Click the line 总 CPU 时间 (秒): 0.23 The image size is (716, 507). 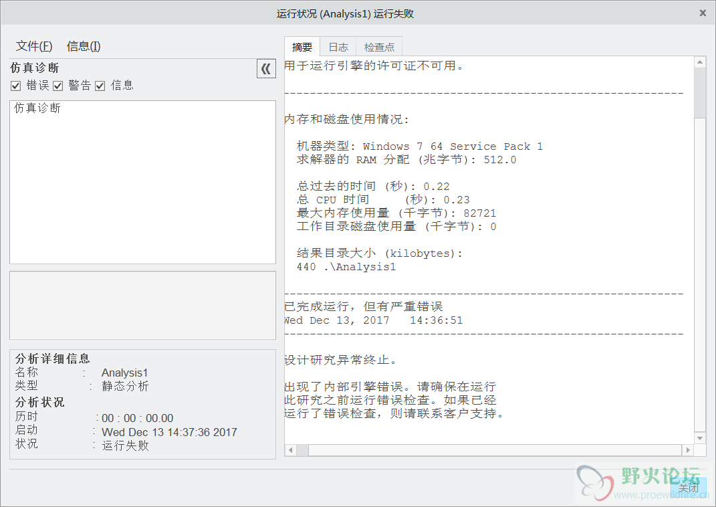click(383, 199)
